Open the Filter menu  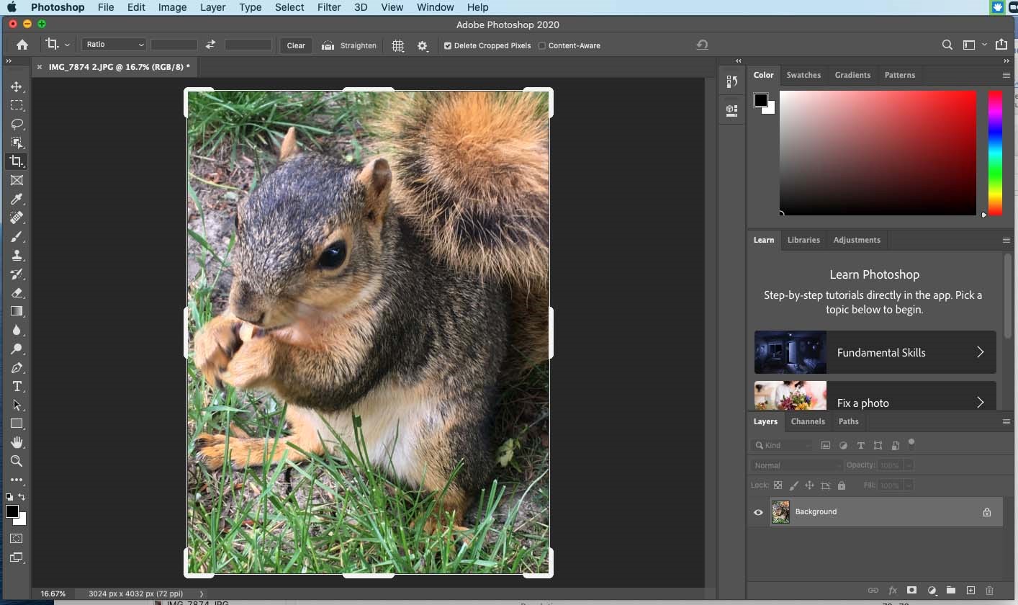pyautogui.click(x=329, y=7)
